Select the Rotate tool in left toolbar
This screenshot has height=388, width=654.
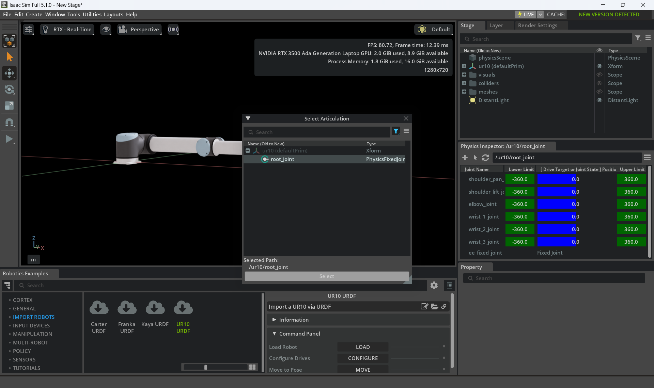(9, 90)
